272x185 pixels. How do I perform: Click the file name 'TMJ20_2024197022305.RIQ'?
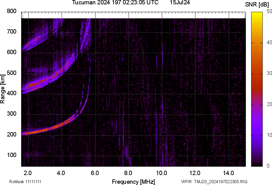221,182
